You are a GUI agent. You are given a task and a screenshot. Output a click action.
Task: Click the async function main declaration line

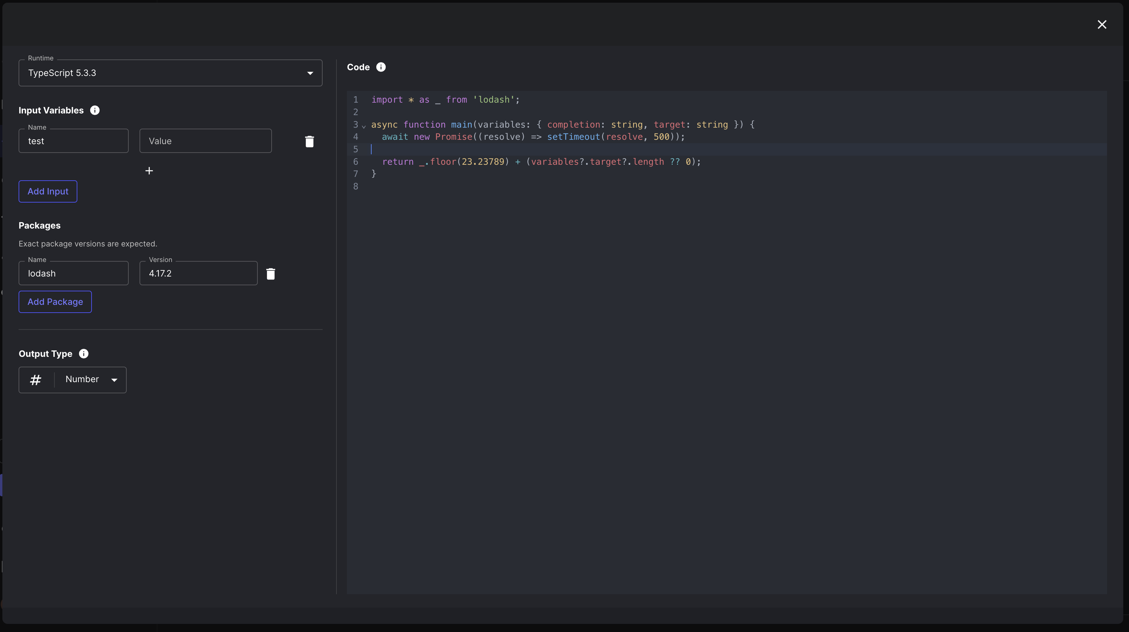(x=563, y=125)
